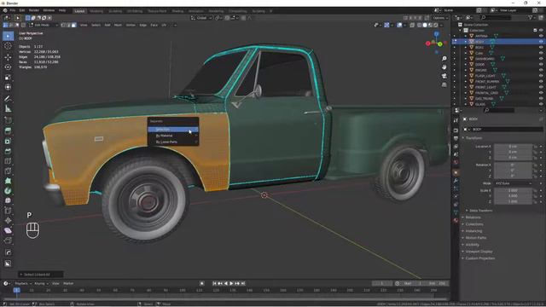Open the Edit Mode dropdown
The image size is (546, 307).
(44, 25)
